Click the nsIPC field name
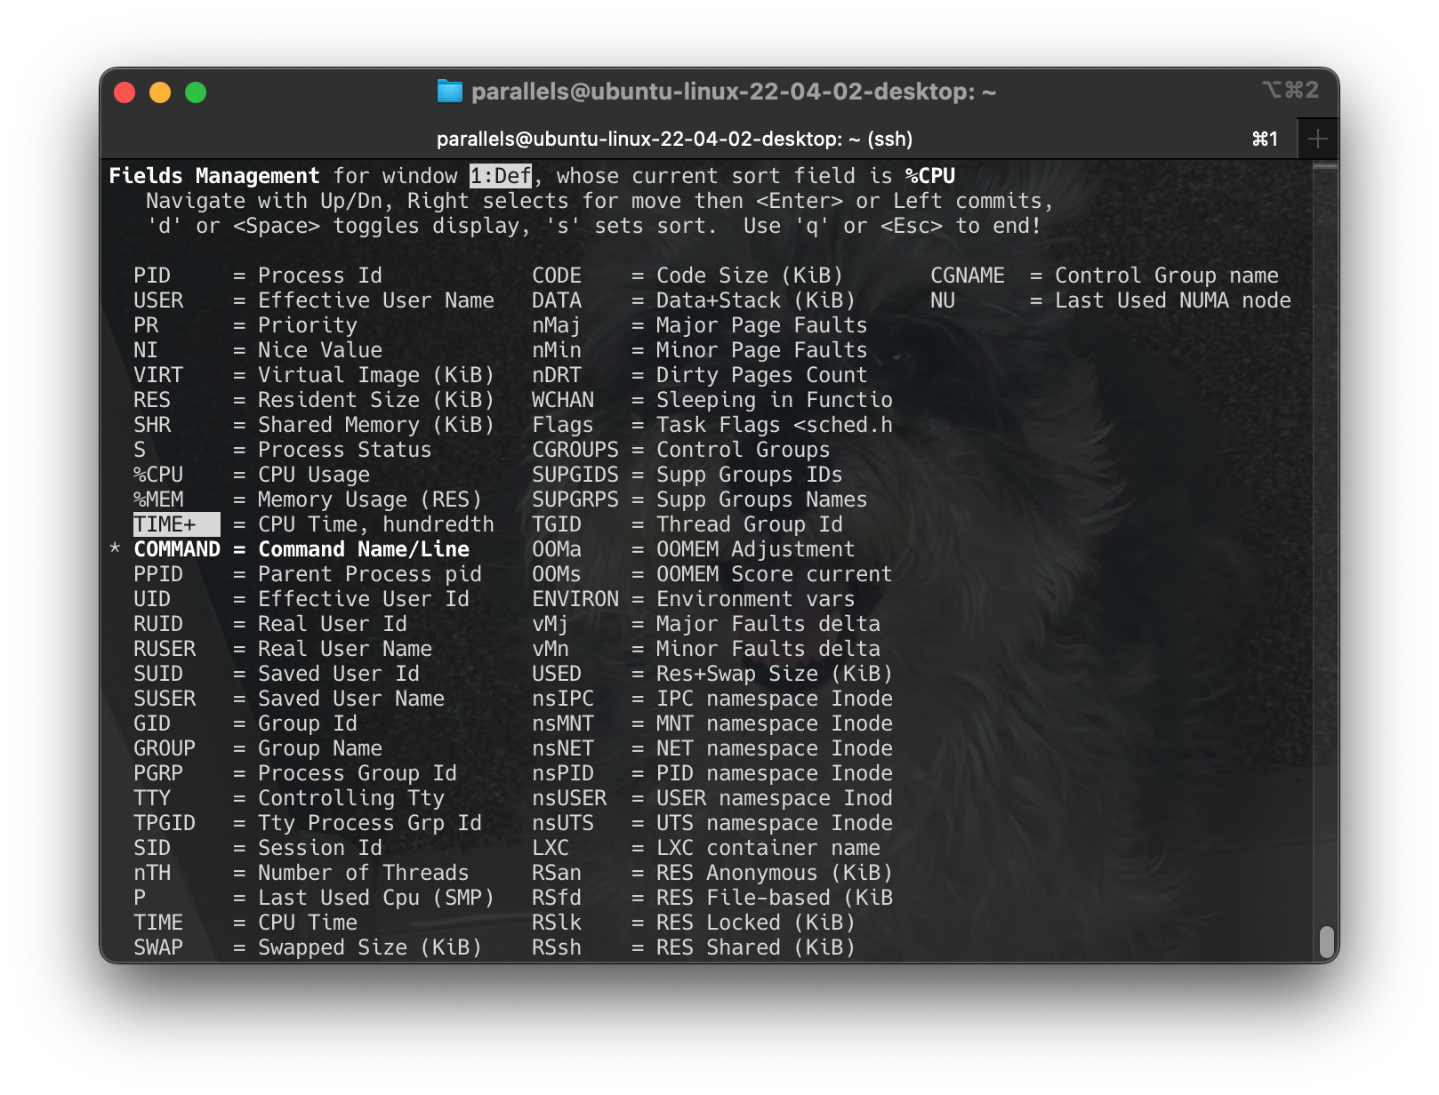 point(563,699)
